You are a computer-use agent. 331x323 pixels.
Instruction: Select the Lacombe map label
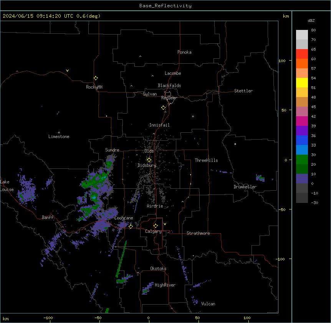point(173,73)
